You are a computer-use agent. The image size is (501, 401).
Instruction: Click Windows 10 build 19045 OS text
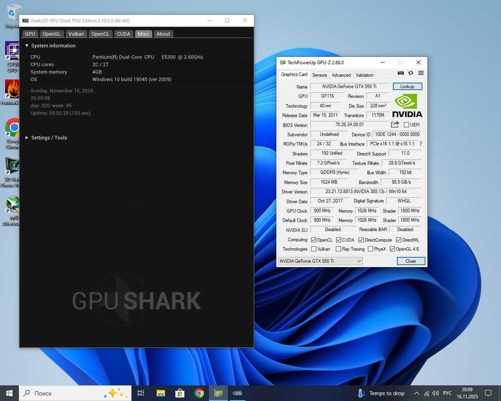(132, 79)
